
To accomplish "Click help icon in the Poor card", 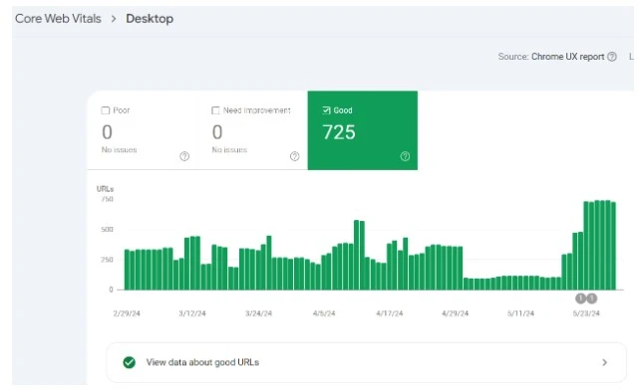I will [184, 156].
